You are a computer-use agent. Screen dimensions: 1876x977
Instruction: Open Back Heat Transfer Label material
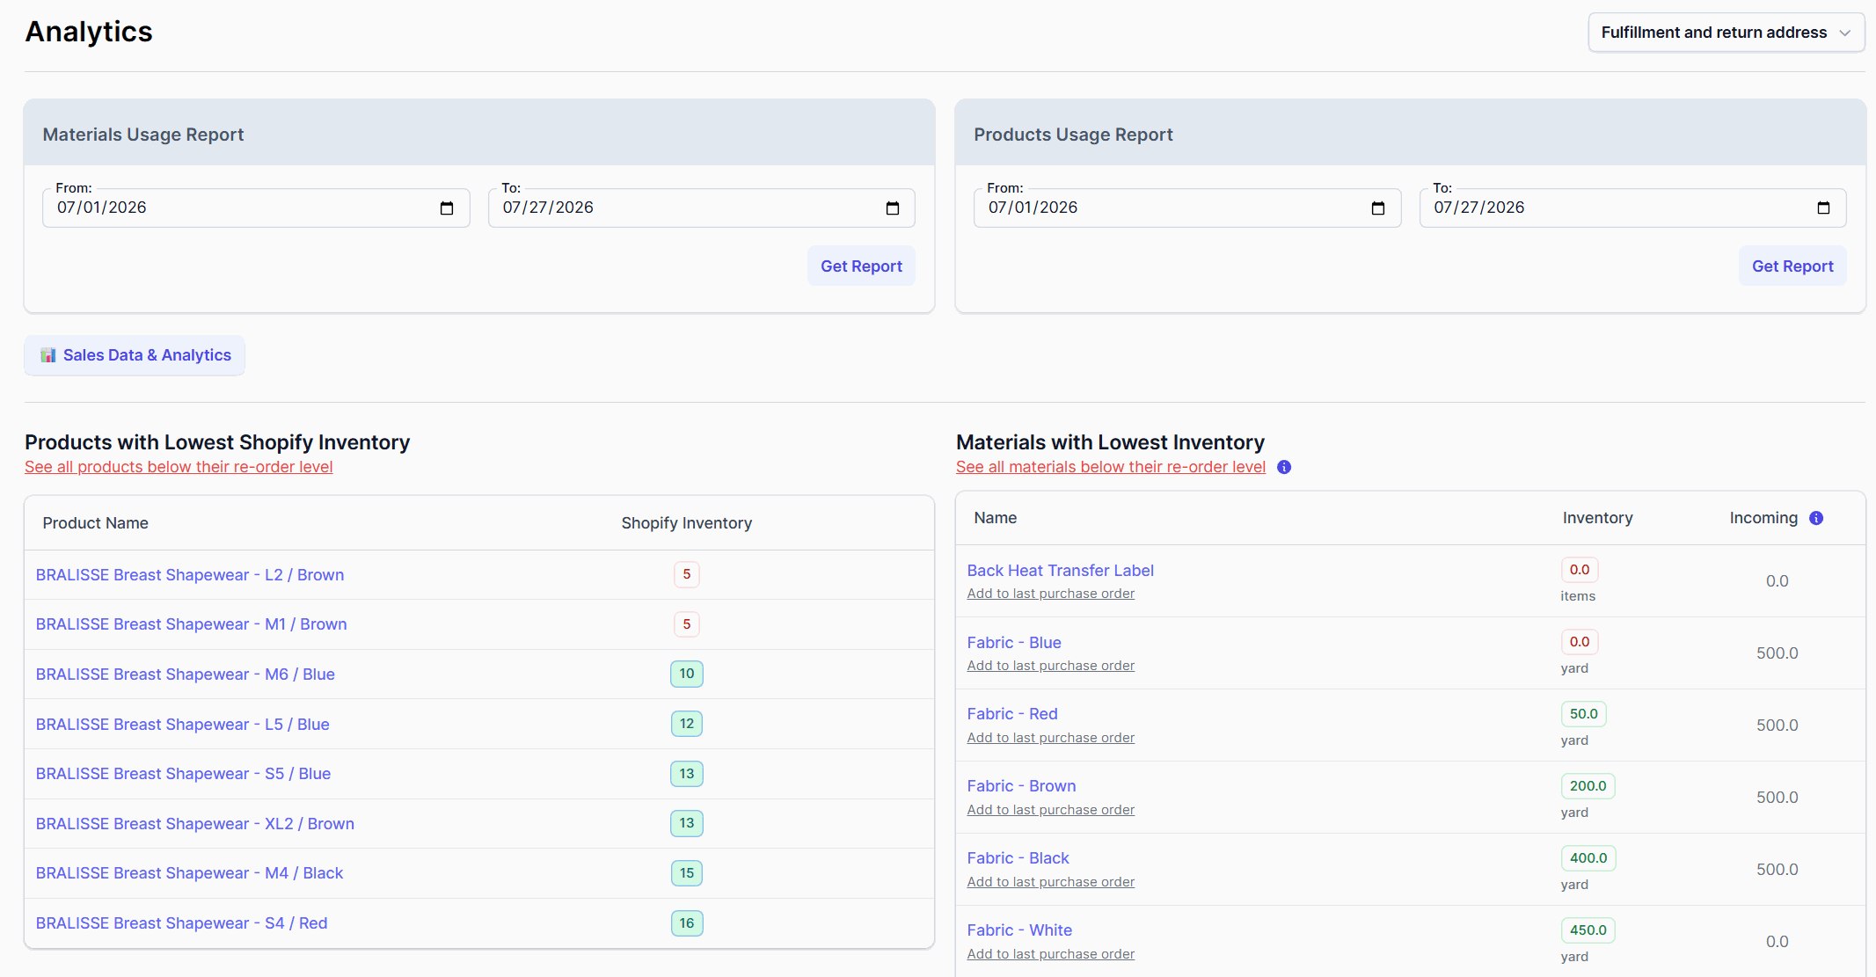click(1061, 571)
